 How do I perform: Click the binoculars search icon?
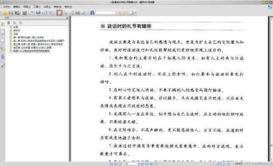pyautogui.click(x=92, y=13)
